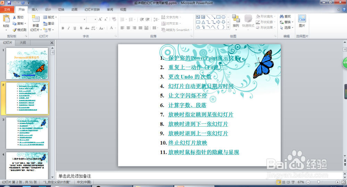Click the Reset slide (重设) icon
Screen dimensions: 347x187
pyautogui.click(x=45, y=24)
